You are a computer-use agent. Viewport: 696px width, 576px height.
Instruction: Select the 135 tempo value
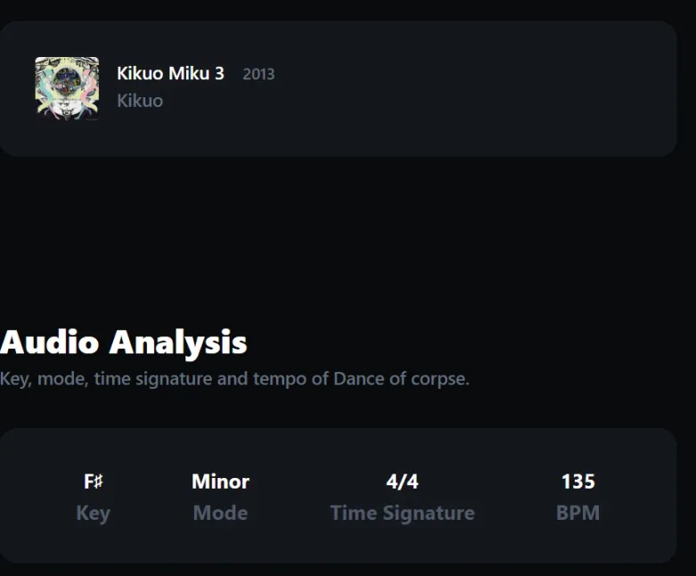point(578,481)
